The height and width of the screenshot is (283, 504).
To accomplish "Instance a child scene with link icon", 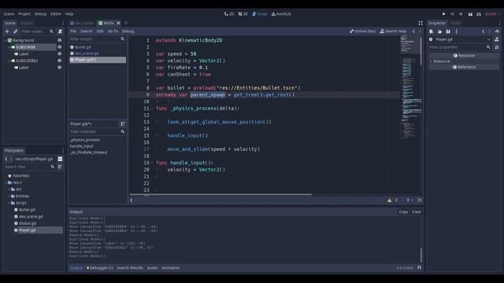I will point(16,31).
